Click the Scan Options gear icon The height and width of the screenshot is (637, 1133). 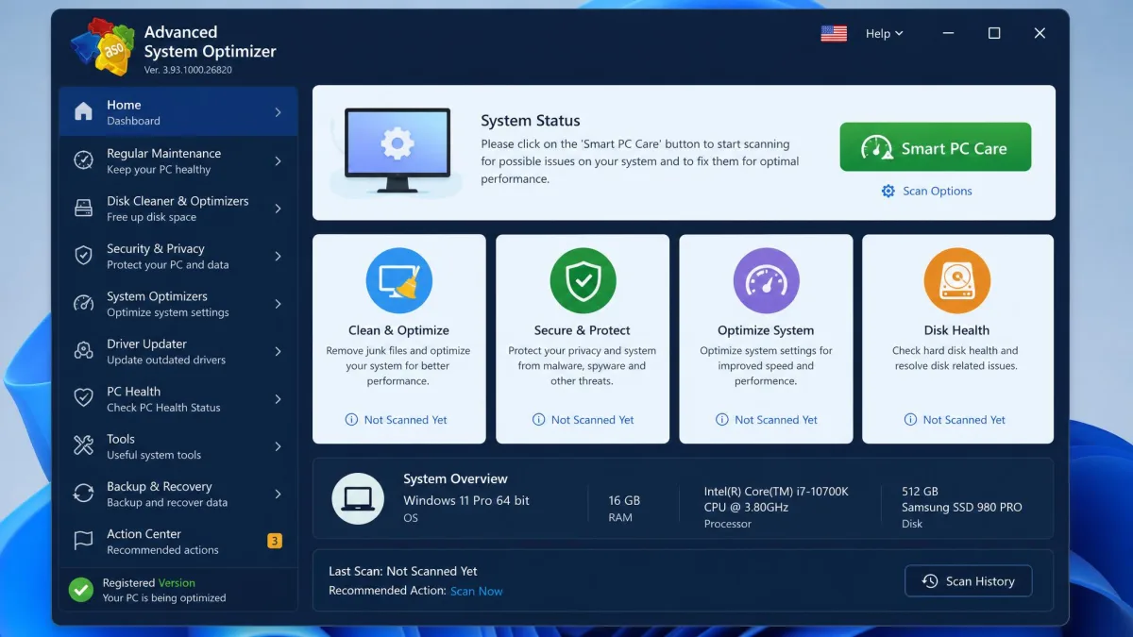[x=888, y=191]
